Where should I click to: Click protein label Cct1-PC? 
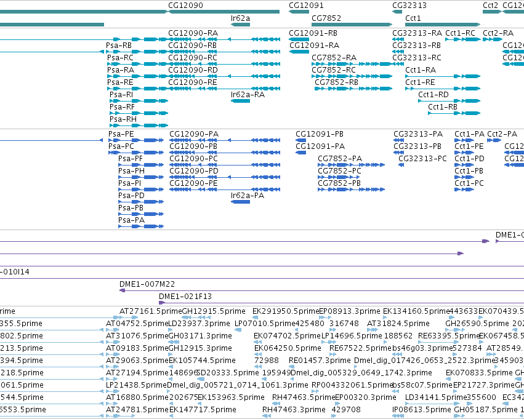pos(469,183)
